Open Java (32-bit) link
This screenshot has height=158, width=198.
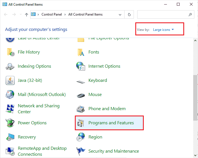30,80
